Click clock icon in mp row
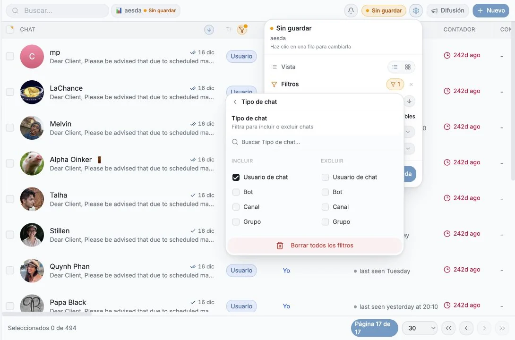The image size is (515, 340). click(446, 55)
